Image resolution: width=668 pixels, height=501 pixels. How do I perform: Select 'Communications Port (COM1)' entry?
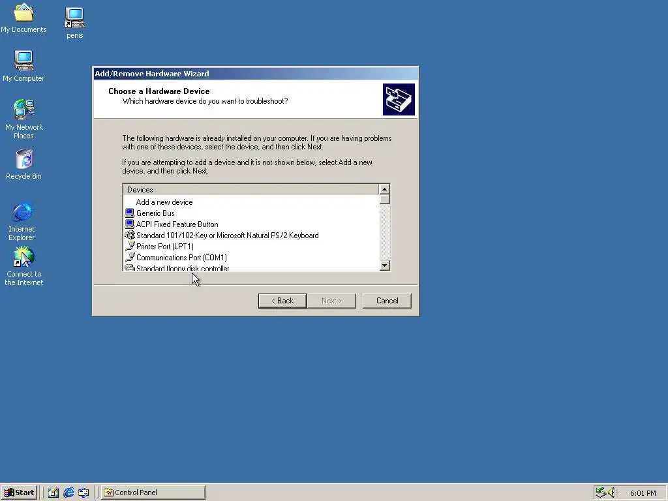pyautogui.click(x=181, y=257)
